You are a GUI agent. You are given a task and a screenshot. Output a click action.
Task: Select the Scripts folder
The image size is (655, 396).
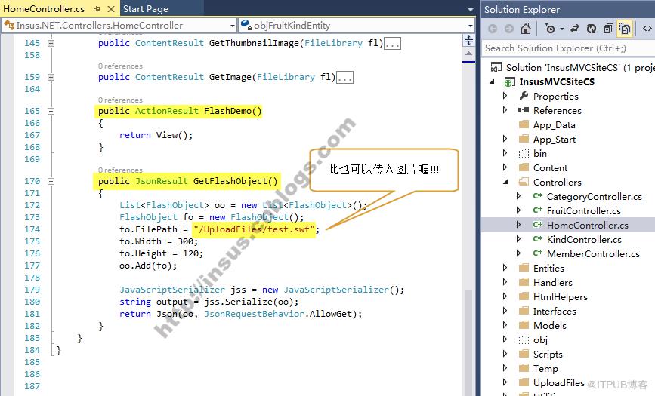click(x=548, y=355)
